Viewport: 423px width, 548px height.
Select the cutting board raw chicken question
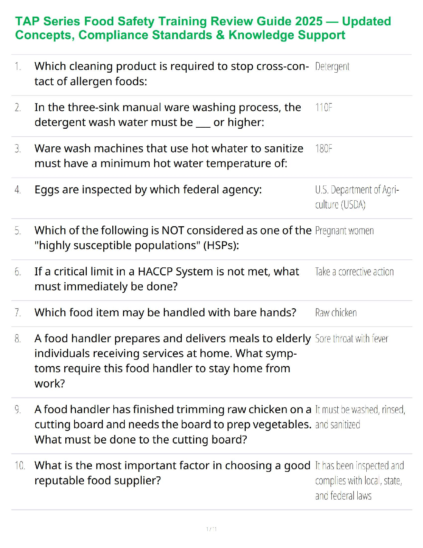point(173,424)
